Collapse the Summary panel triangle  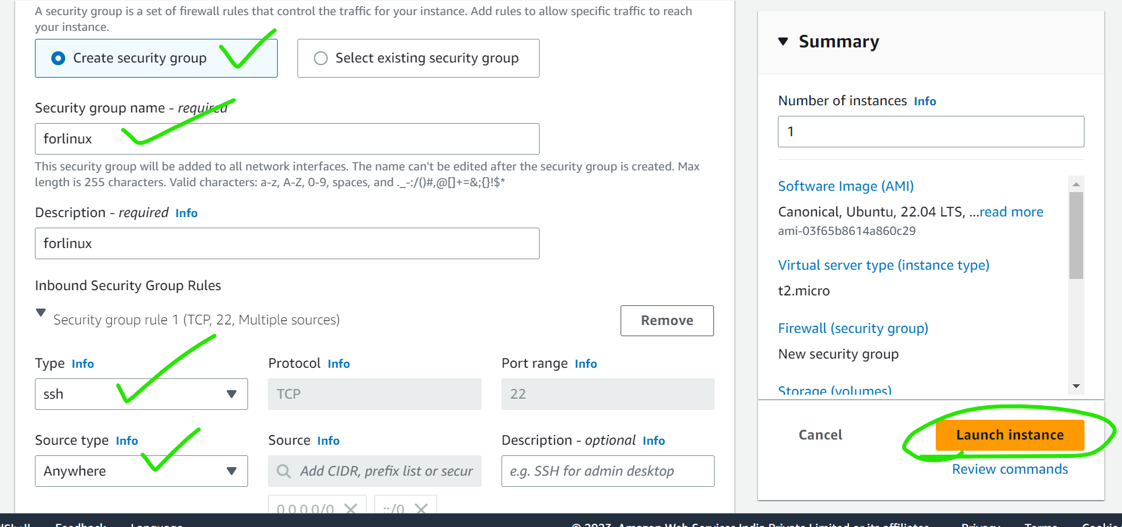(x=783, y=41)
